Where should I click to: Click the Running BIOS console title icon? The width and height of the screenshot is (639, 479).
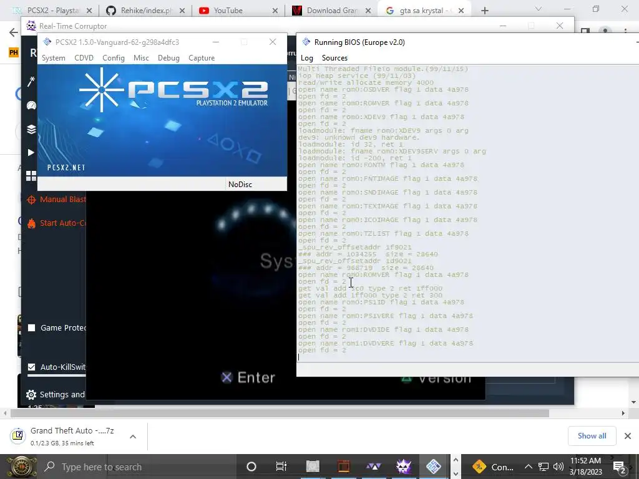coord(306,42)
